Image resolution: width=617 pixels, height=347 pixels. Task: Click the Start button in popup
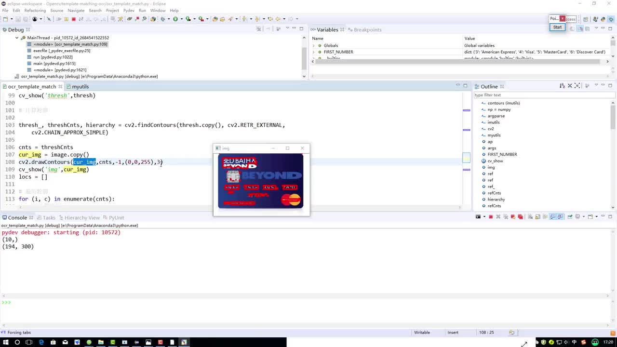[x=557, y=27]
